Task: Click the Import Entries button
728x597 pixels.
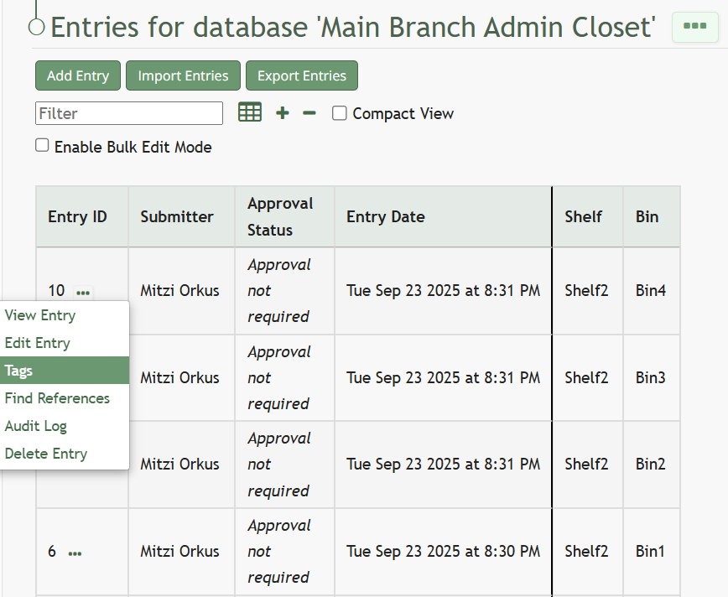Action: point(184,75)
